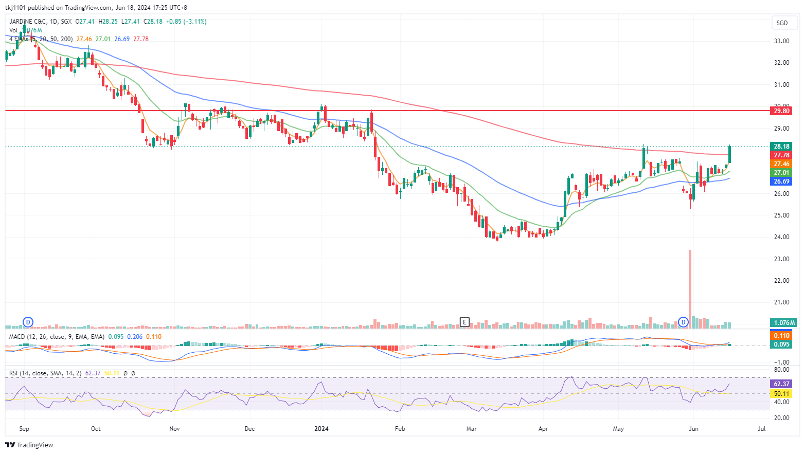Click the 0.095 MACD histogram axis label
This screenshot has width=805, height=454.
(x=781, y=344)
